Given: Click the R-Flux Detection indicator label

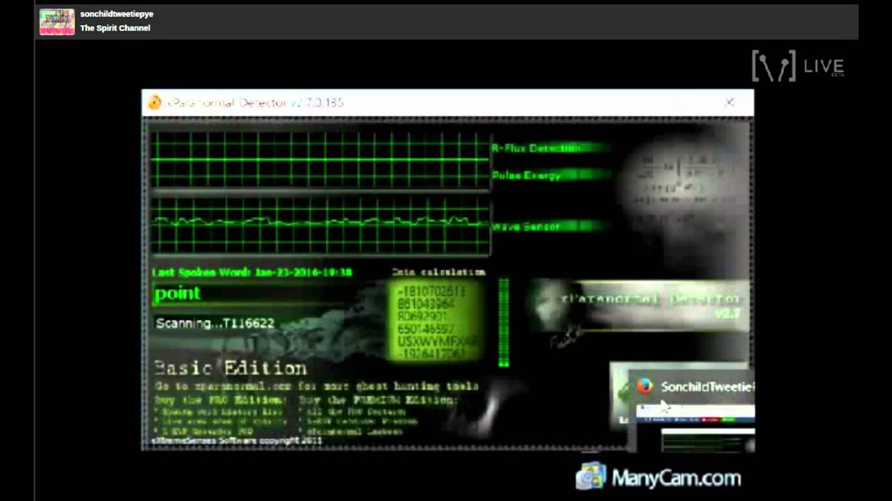Looking at the screenshot, I should 536,148.
